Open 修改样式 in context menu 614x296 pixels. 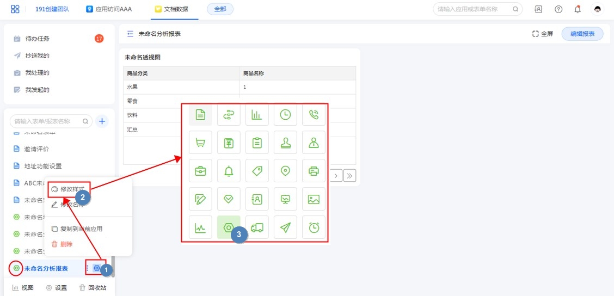coord(71,189)
